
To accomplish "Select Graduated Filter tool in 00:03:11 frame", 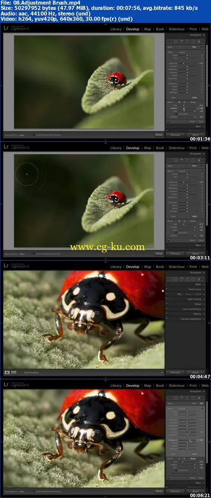I will click(x=188, y=161).
